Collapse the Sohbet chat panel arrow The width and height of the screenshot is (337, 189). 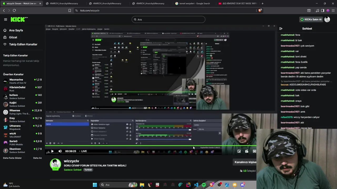[281, 29]
